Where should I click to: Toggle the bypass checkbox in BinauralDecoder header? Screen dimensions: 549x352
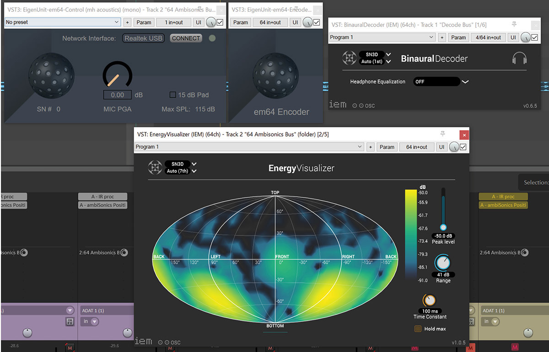tap(534, 37)
